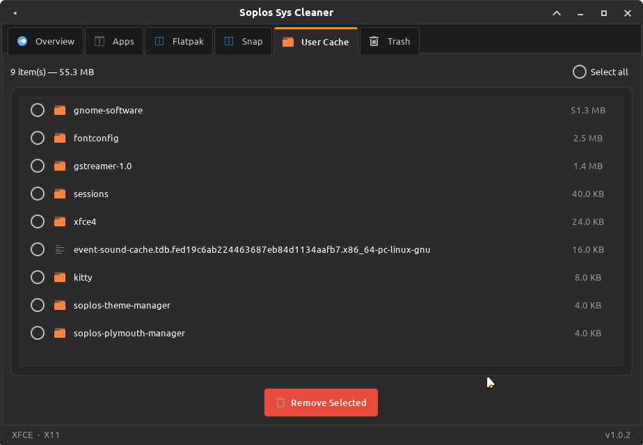
Task: Select the gnome-software checkbox
Action: (38, 110)
